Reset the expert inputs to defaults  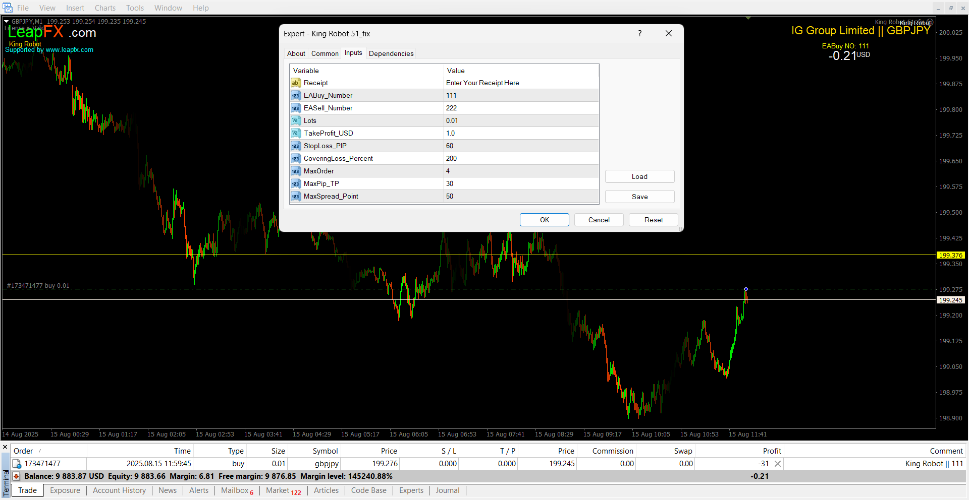point(653,220)
